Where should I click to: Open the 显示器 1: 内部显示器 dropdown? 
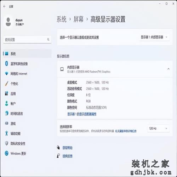[x=154, y=37]
